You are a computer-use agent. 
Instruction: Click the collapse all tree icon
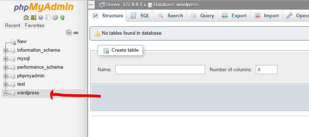point(69,33)
